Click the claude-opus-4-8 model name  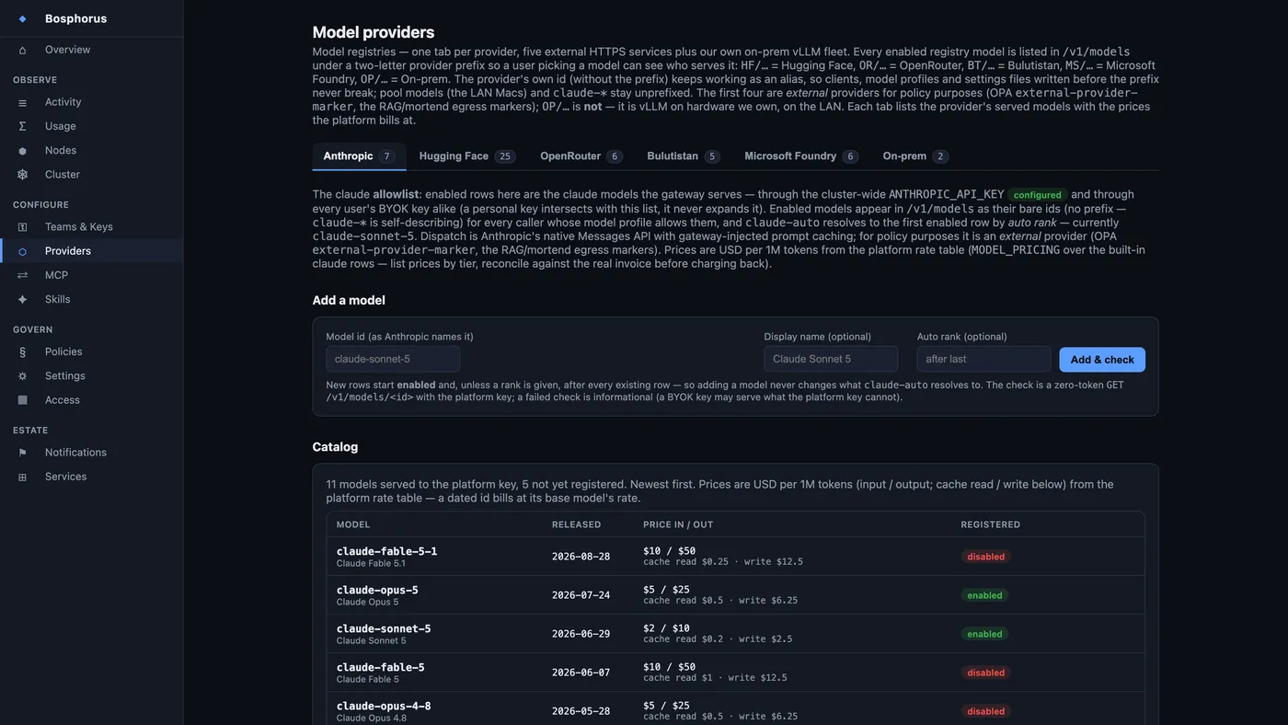pyautogui.click(x=384, y=706)
